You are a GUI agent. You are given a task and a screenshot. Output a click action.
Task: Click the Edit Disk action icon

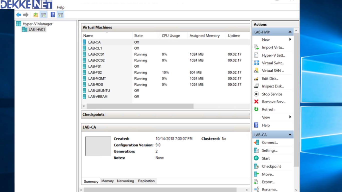click(x=256, y=78)
